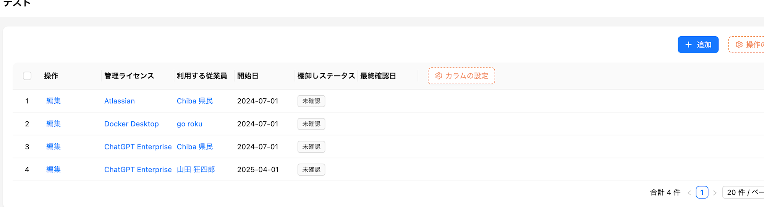Open ChatGPT Enterprise link in row 3

(x=138, y=147)
